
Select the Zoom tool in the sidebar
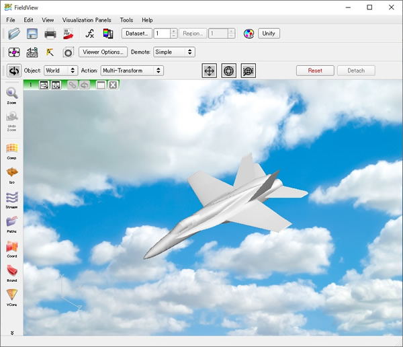point(12,95)
